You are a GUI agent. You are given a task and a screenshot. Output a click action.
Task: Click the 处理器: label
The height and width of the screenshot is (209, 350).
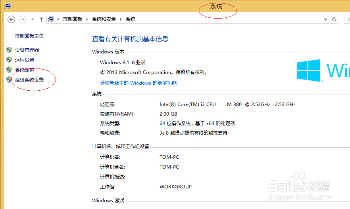pyautogui.click(x=108, y=104)
